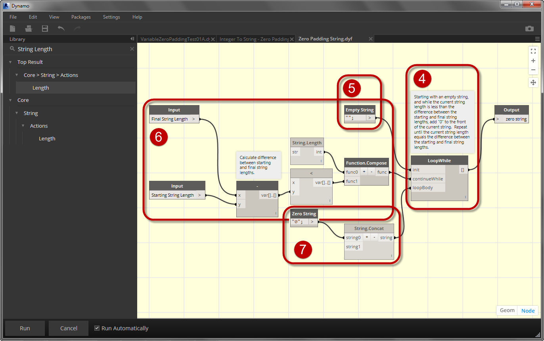
Task: Click the Save icon in toolbar
Action: point(45,29)
